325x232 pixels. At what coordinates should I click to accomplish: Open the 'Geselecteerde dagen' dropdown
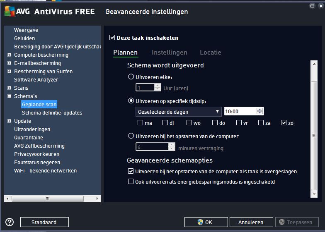(x=178, y=112)
